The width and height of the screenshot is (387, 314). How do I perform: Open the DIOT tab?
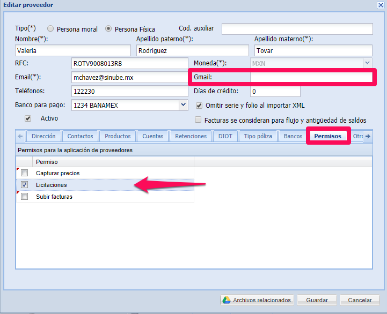(x=225, y=136)
